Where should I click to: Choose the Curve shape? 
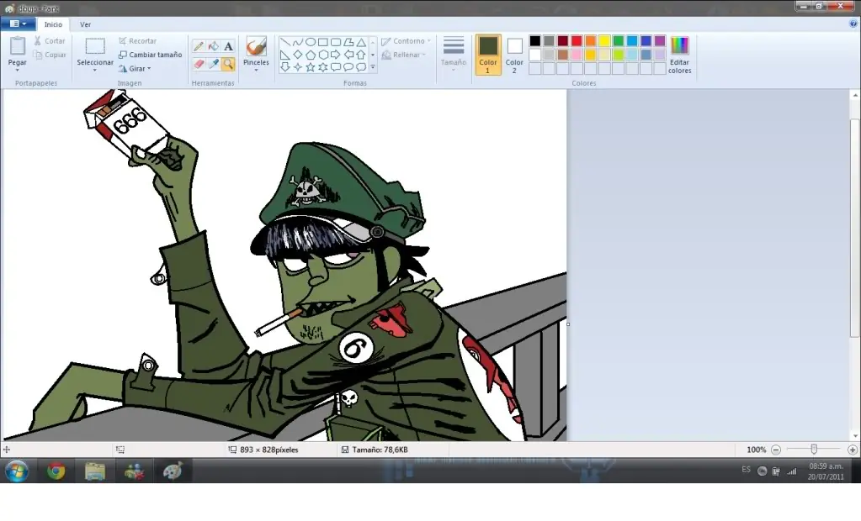(x=298, y=42)
